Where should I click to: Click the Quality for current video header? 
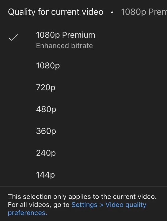tap(55, 12)
